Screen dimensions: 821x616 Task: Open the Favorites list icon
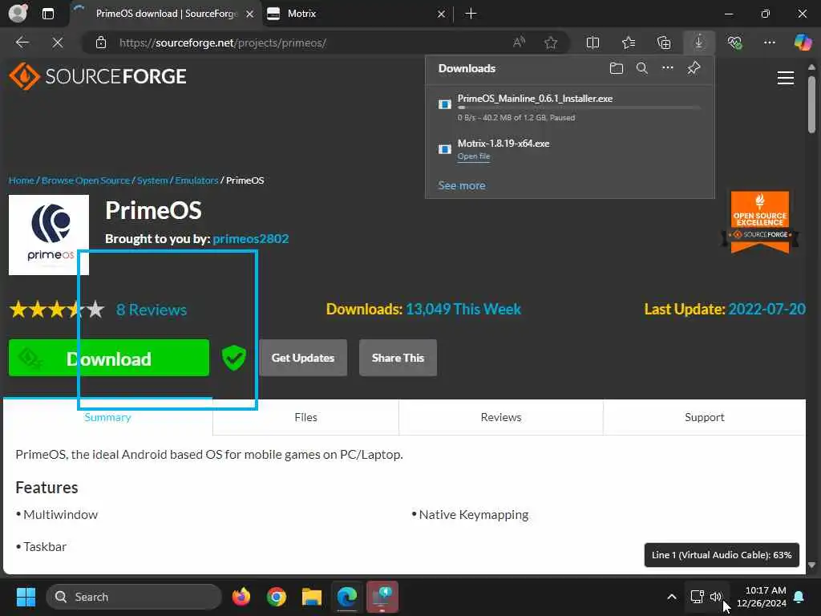point(629,43)
